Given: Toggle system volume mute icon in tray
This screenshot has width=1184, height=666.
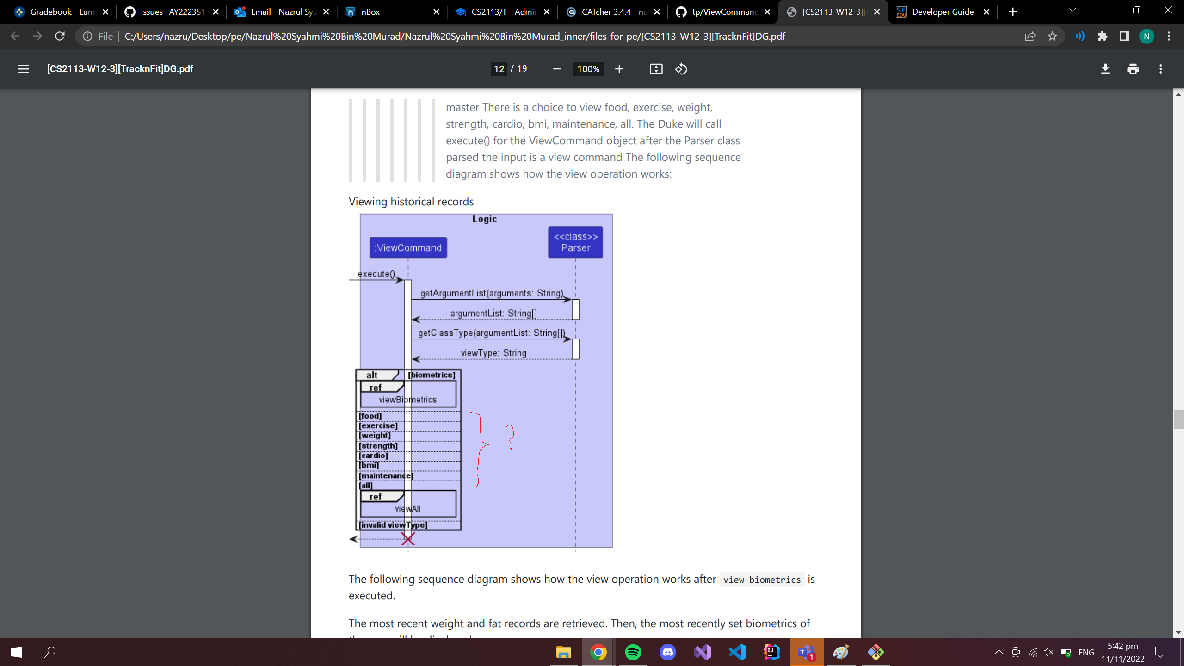Looking at the screenshot, I should click(1048, 652).
